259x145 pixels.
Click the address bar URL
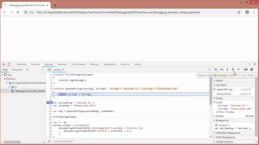coord(118,12)
